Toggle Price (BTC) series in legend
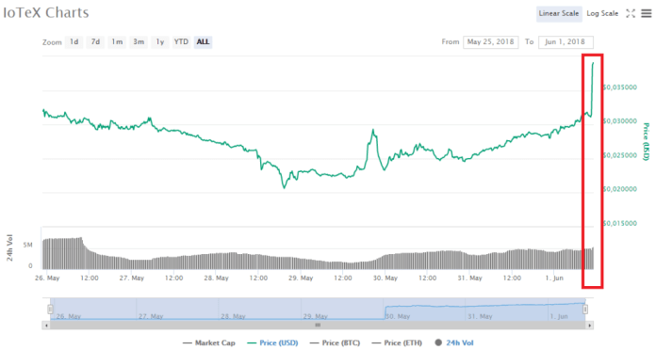This screenshot has width=656, height=350. (335, 342)
